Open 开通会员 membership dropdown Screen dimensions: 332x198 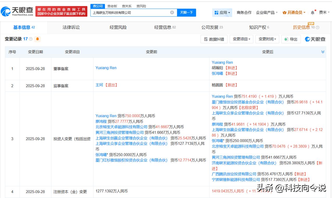294,12
